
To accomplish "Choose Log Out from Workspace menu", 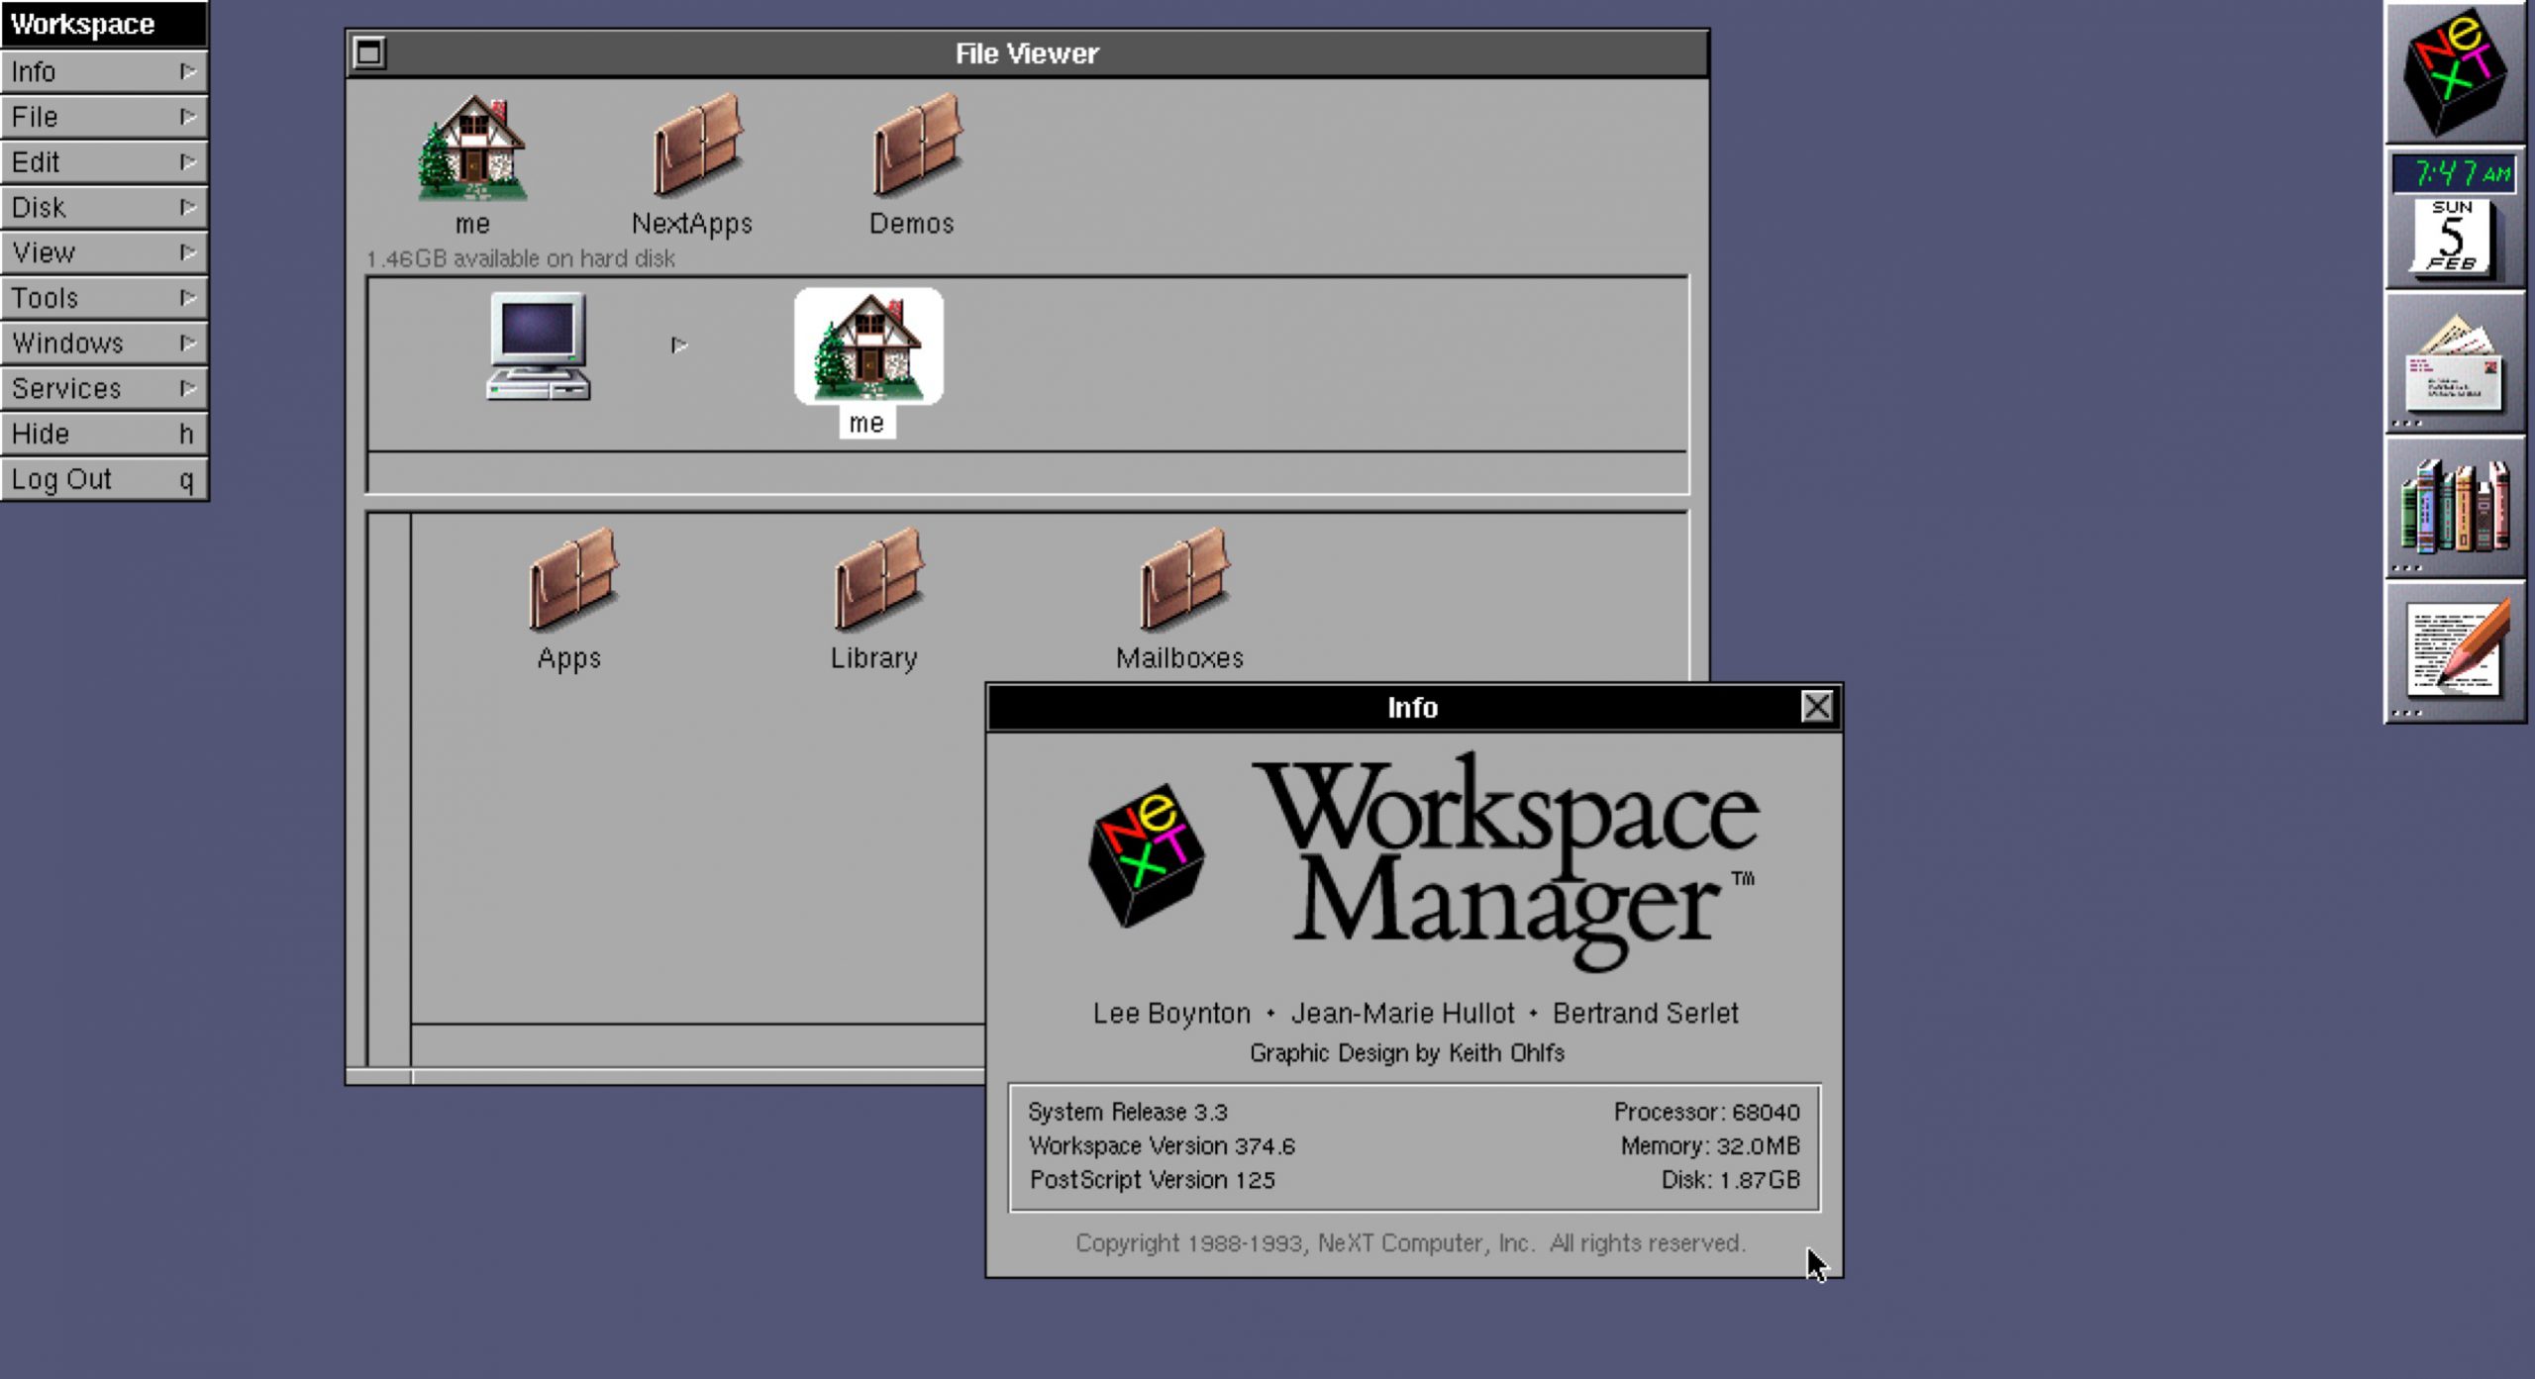I will pos(104,479).
